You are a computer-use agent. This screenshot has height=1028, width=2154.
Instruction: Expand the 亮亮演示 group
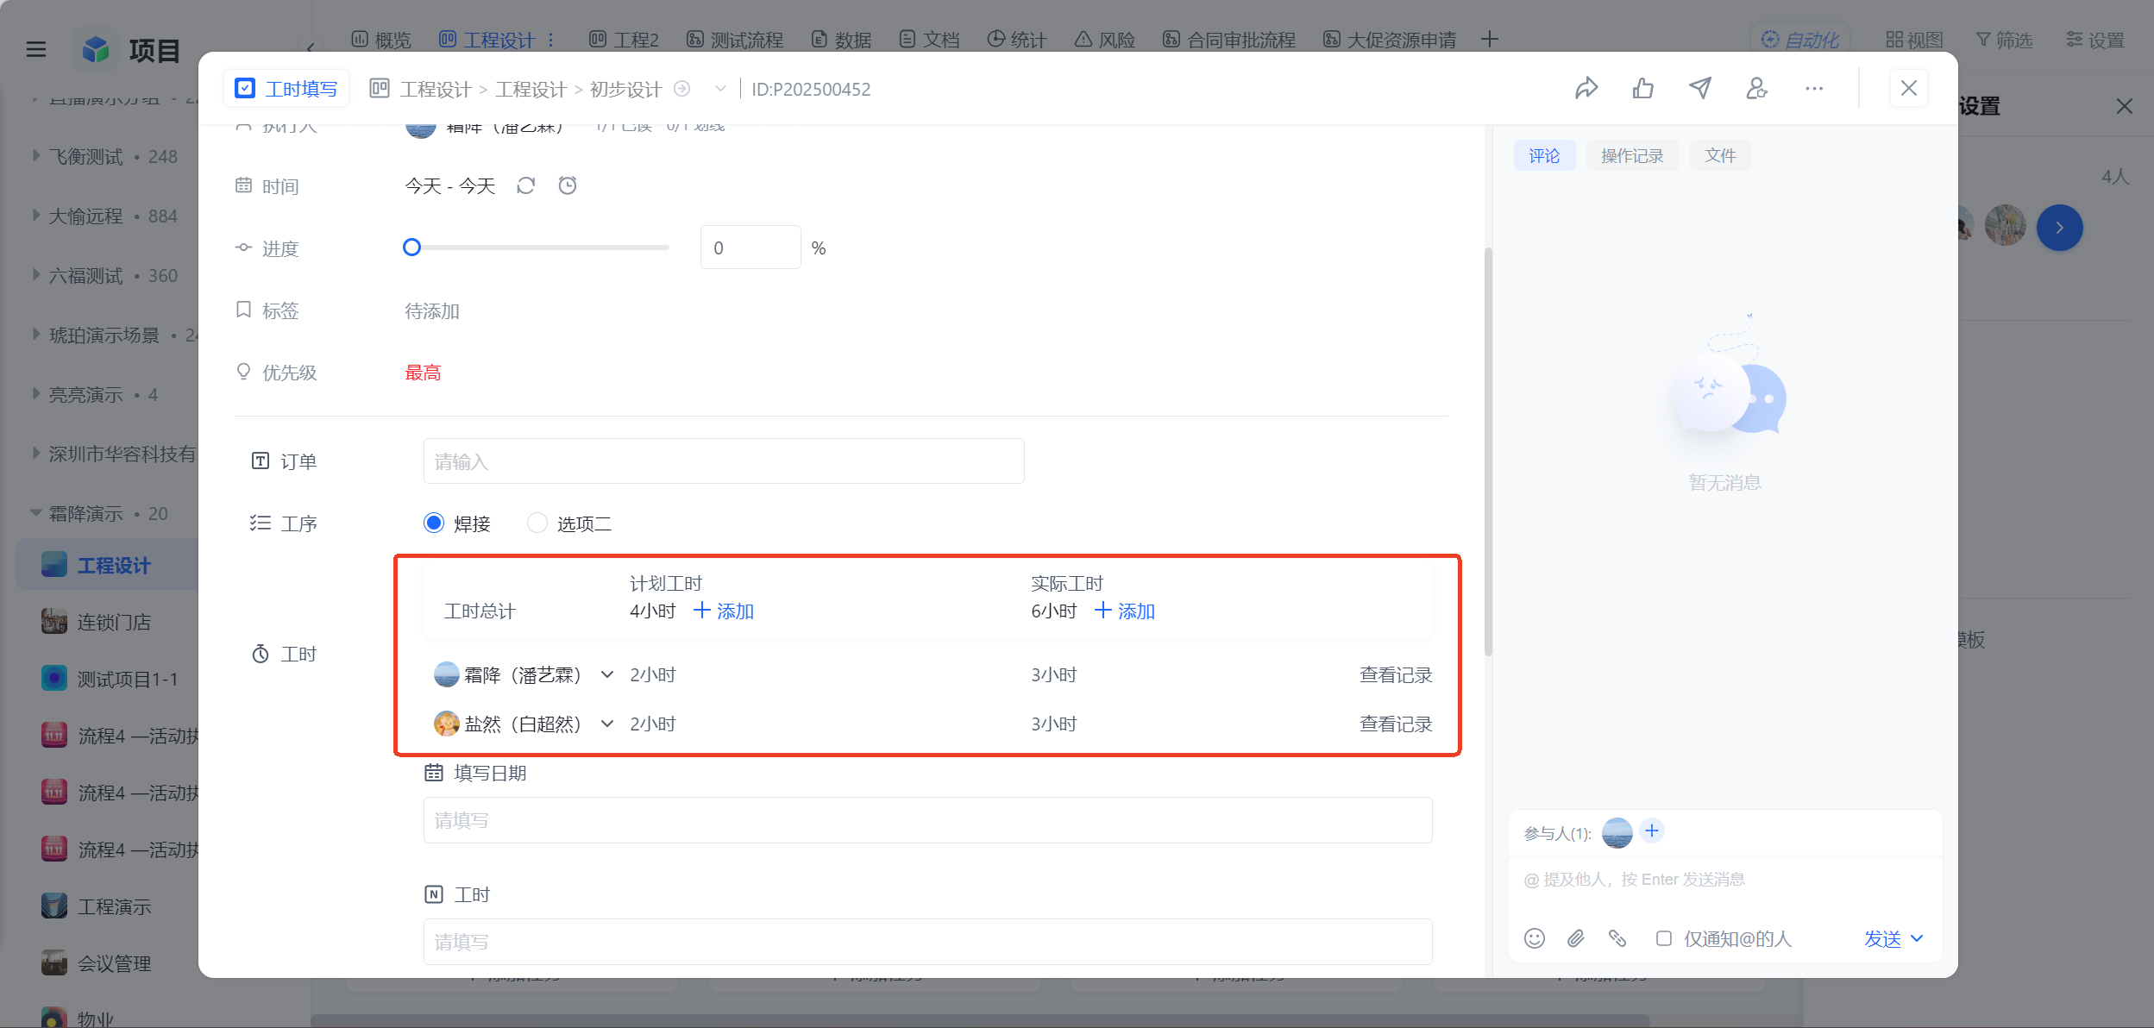pyautogui.click(x=36, y=394)
